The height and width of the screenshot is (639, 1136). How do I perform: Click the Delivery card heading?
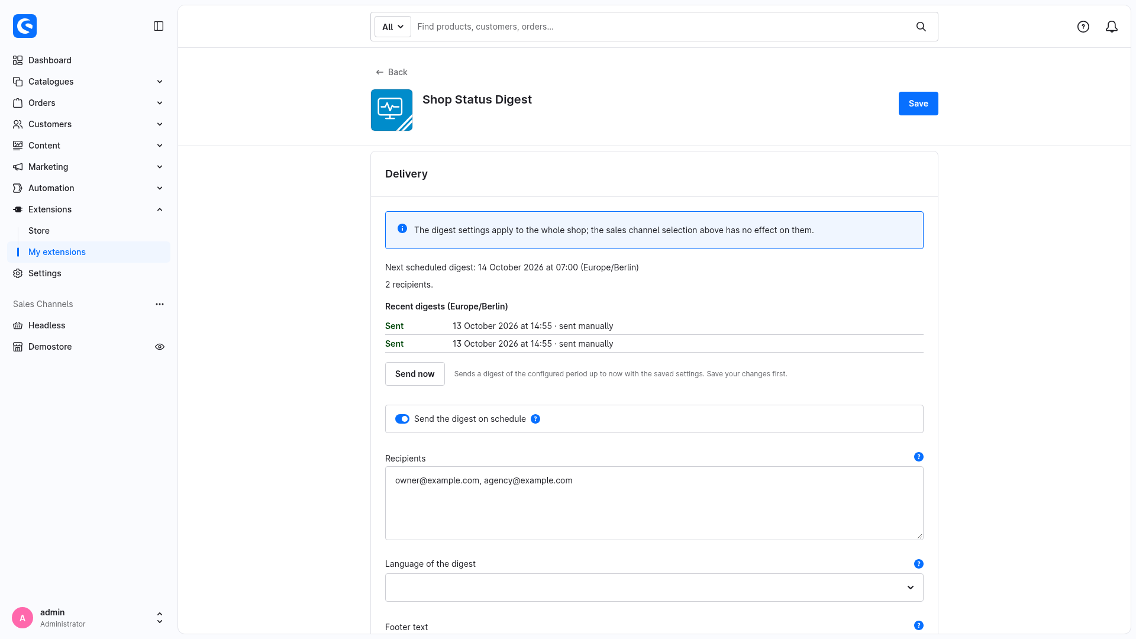[406, 174]
